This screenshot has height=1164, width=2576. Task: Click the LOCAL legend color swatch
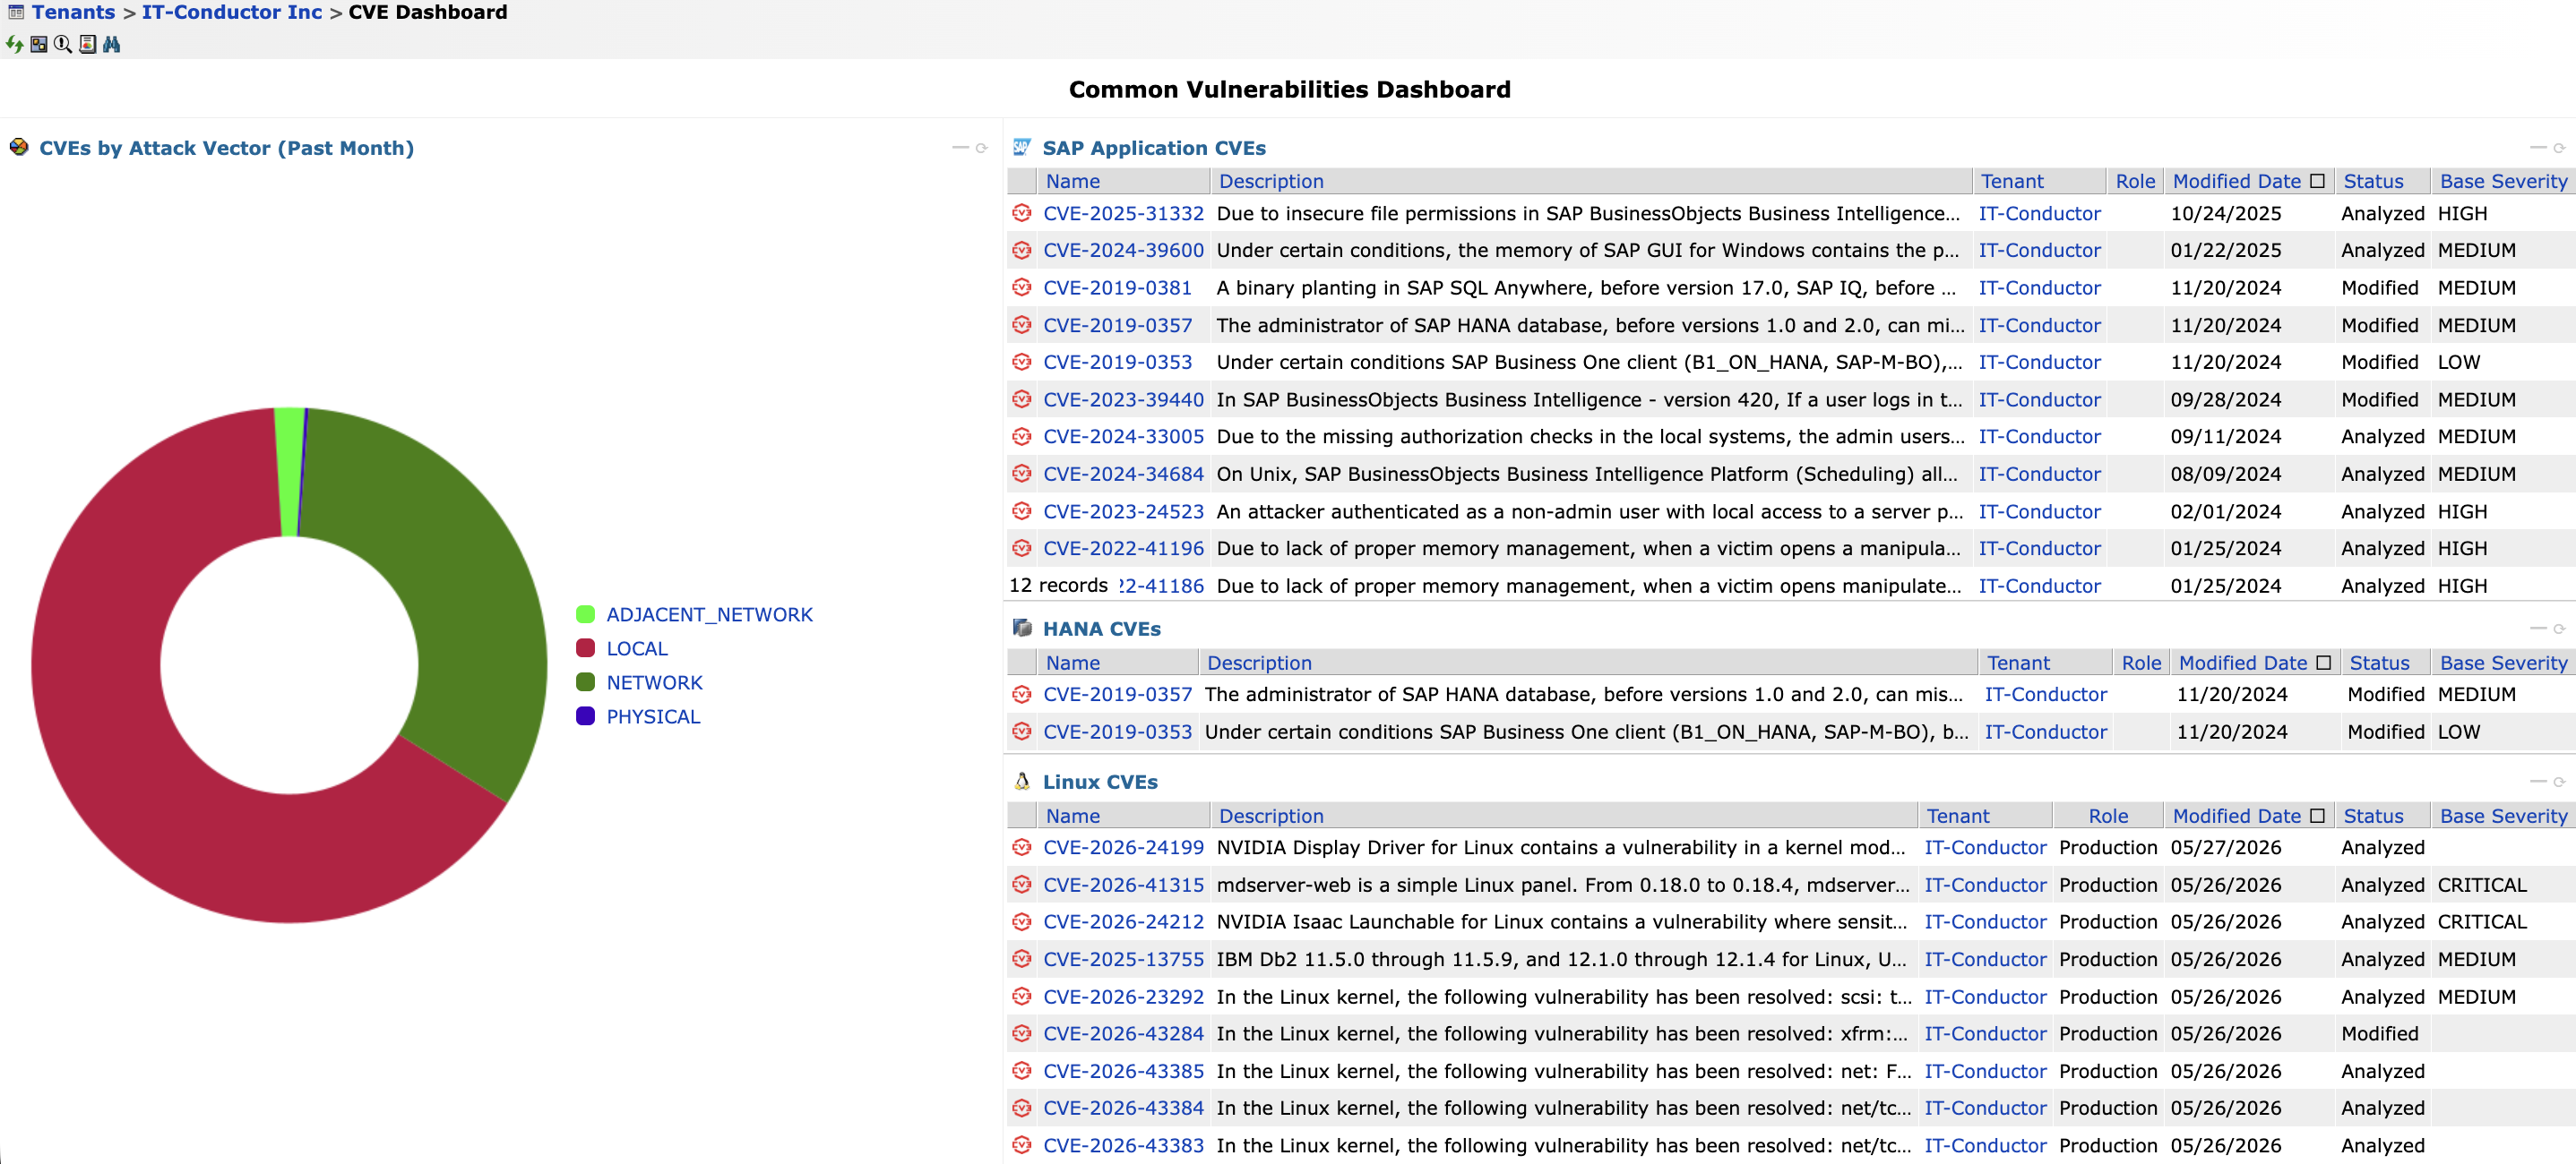(586, 648)
